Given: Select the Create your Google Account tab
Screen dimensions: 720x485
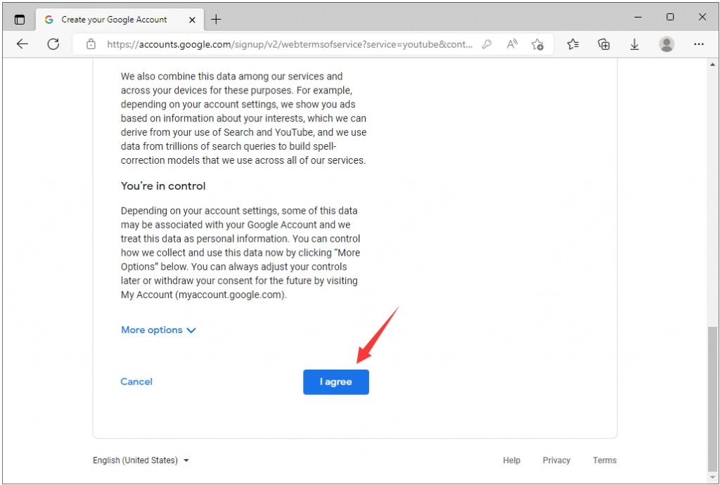Looking at the screenshot, I should click(112, 20).
